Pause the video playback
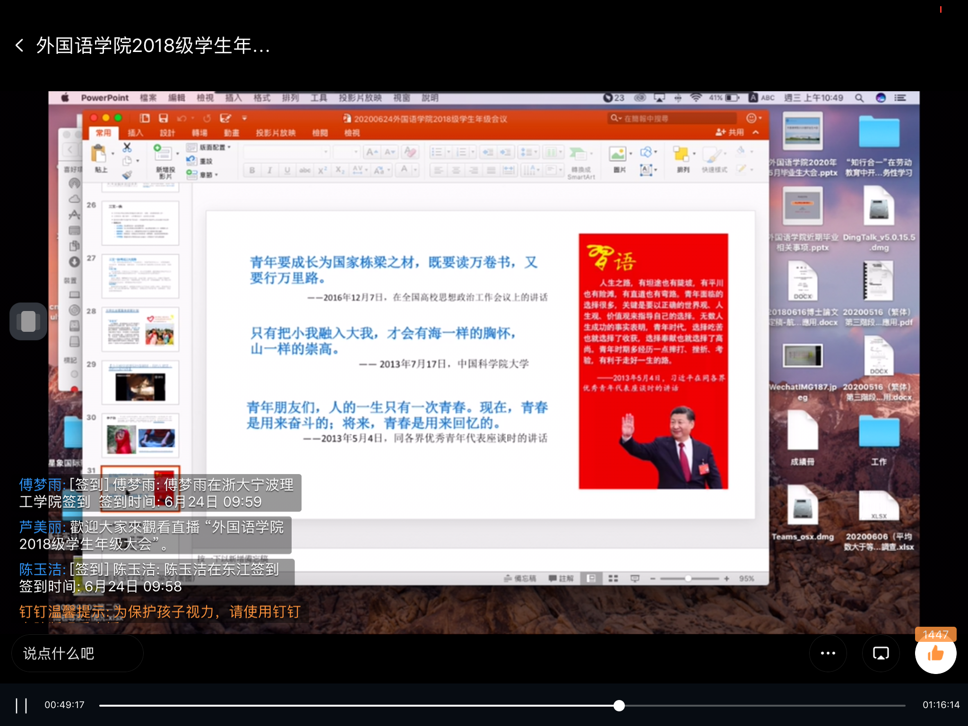The height and width of the screenshot is (726, 968). pos(21,705)
